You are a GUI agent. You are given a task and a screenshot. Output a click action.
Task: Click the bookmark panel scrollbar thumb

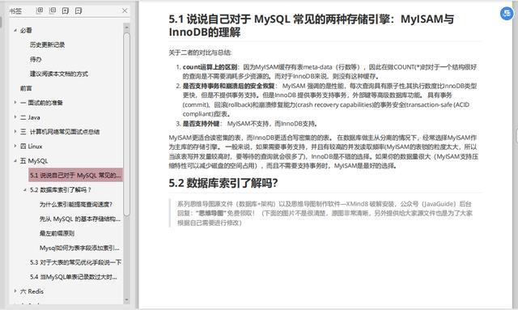click(126, 124)
